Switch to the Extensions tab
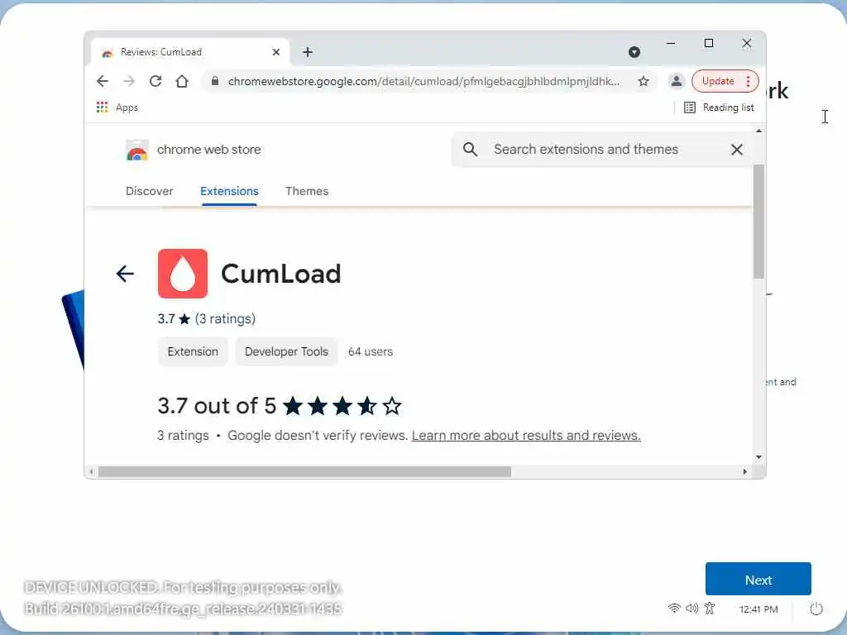The width and height of the screenshot is (847, 635). (x=229, y=191)
